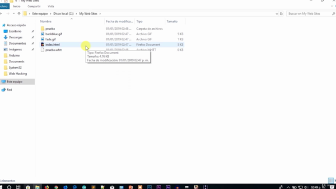The width and height of the screenshot is (336, 189).
Task: Open the Archivo ribbon tab
Action: (4, 6)
